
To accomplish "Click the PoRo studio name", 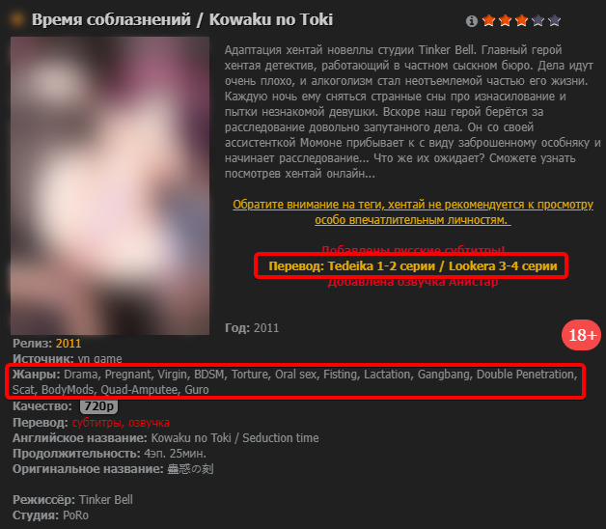I will [x=75, y=515].
